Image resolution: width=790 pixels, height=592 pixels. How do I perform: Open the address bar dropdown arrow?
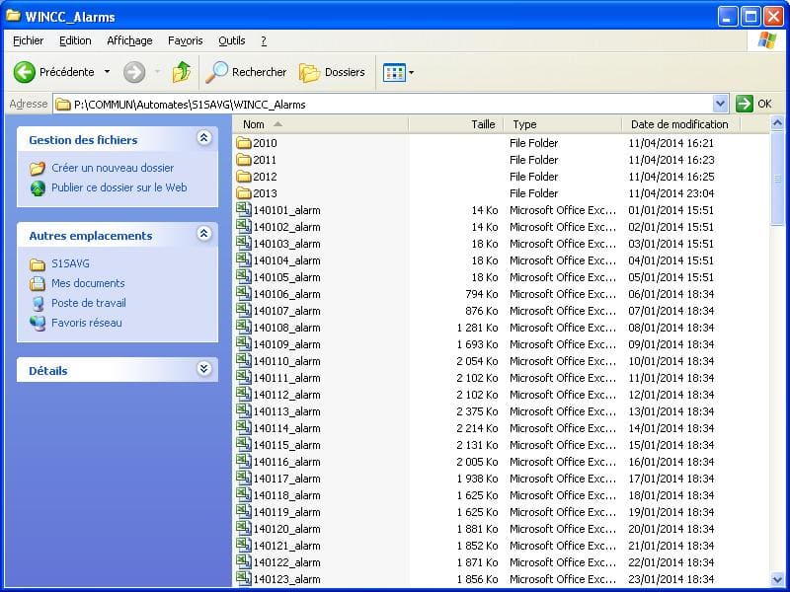click(x=720, y=104)
